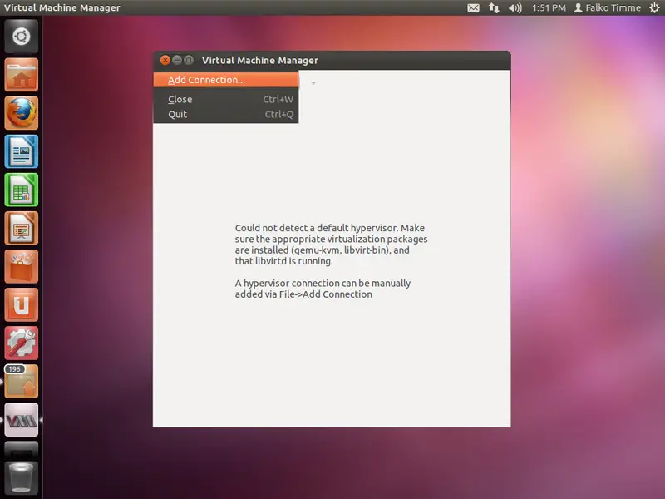The width and height of the screenshot is (665, 499).
Task: Click the 1:51 PM clock indicator
Action: [x=549, y=7]
